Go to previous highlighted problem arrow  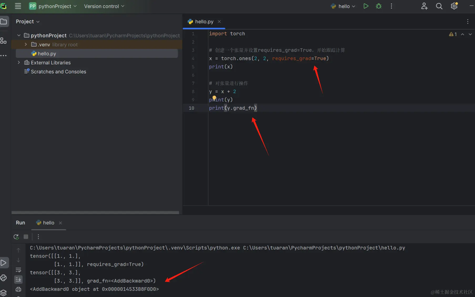coord(462,34)
